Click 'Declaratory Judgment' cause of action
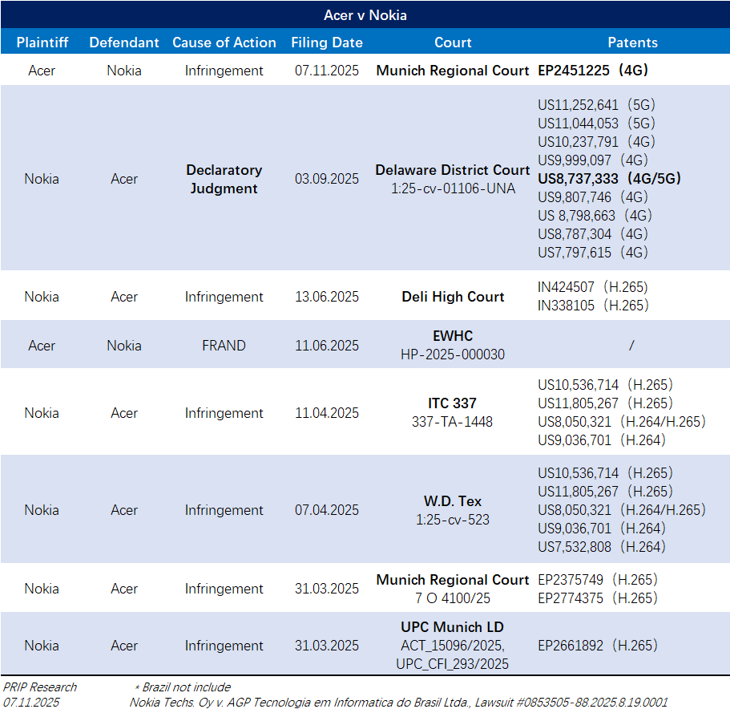The image size is (730, 713). coord(224,179)
